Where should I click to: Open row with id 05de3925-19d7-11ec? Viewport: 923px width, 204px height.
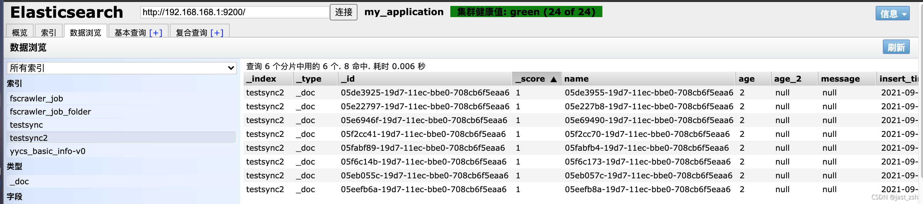[x=425, y=93]
